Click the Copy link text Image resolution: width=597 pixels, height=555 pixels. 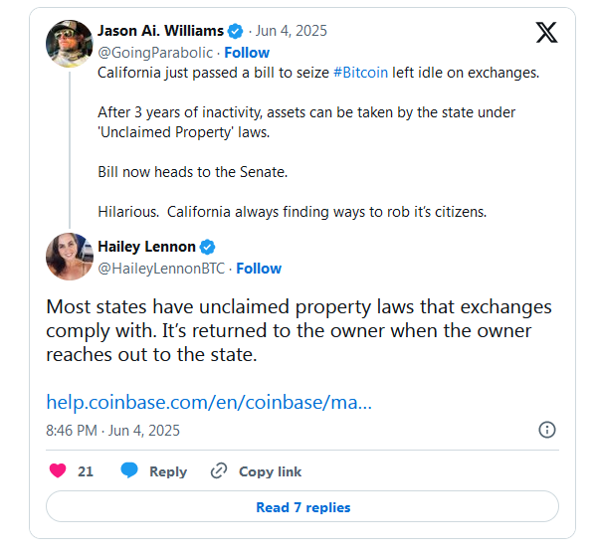(x=270, y=471)
